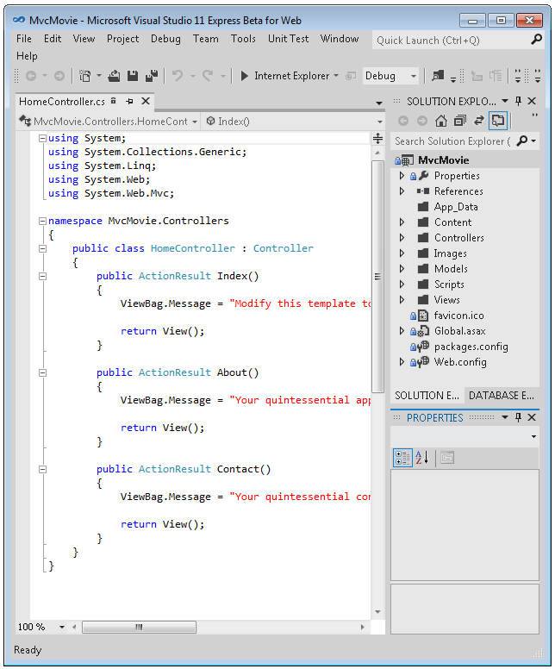Click the vertical editor scrollbar thumb
This screenshot has height=669, width=555.
[378, 277]
